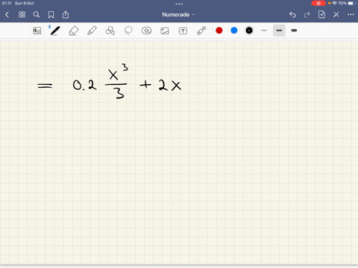Open the search magnifier

pyautogui.click(x=37, y=15)
